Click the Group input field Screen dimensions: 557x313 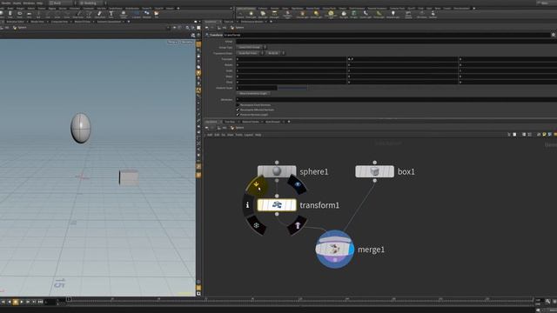[396, 42]
